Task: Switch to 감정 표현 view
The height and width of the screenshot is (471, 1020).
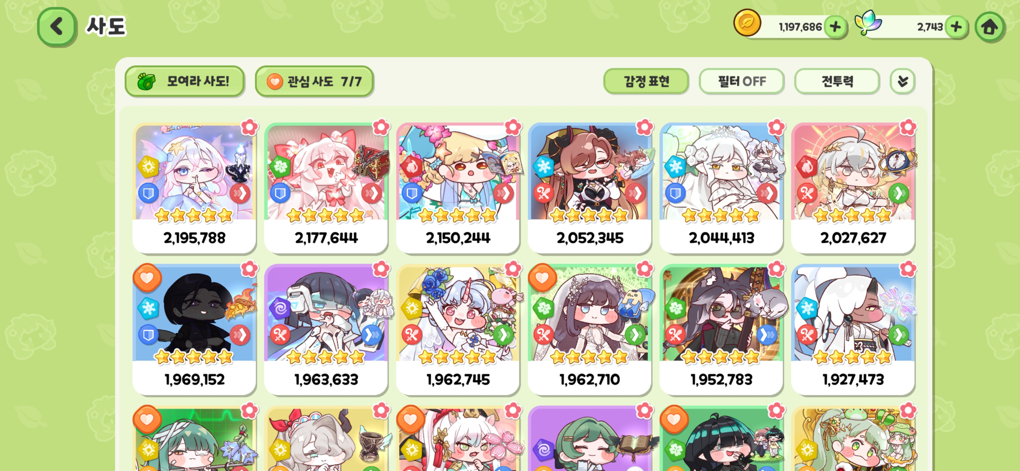Action: pos(646,81)
